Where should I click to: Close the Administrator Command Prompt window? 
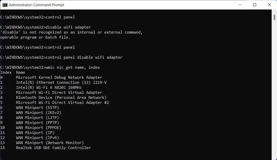tap(269, 5)
